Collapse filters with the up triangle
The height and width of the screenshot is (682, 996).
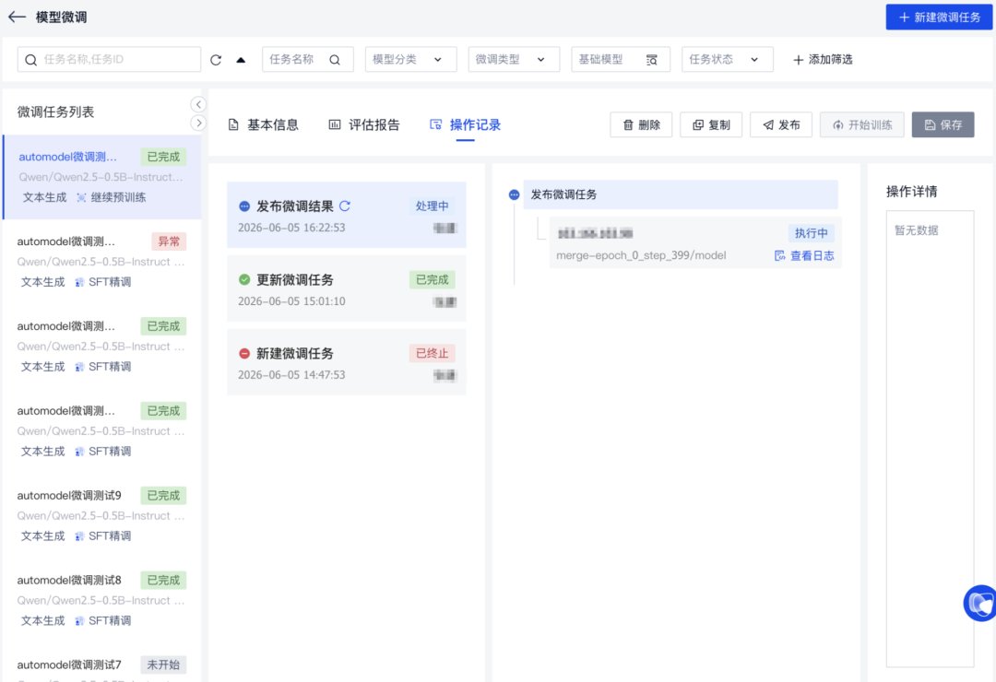(x=241, y=60)
